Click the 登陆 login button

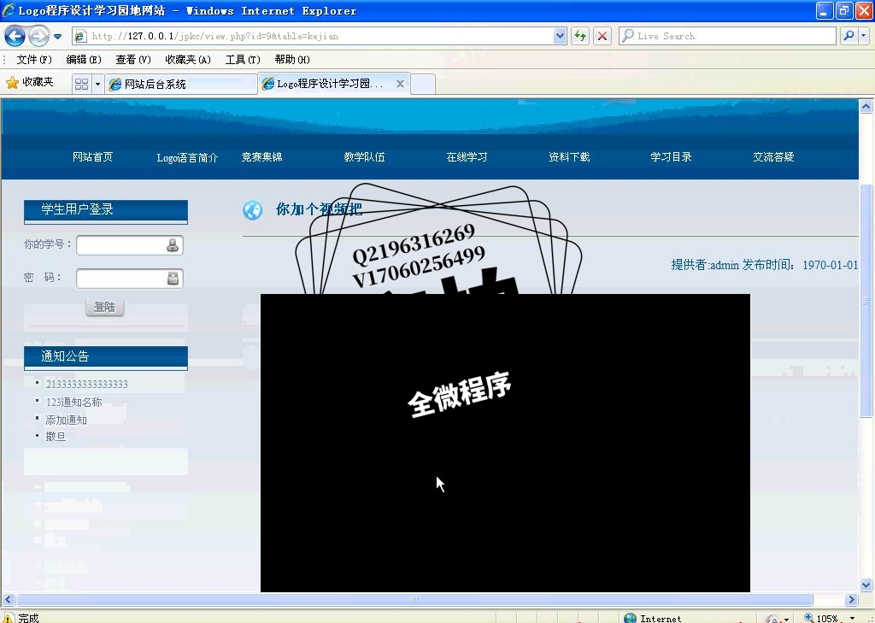point(105,307)
